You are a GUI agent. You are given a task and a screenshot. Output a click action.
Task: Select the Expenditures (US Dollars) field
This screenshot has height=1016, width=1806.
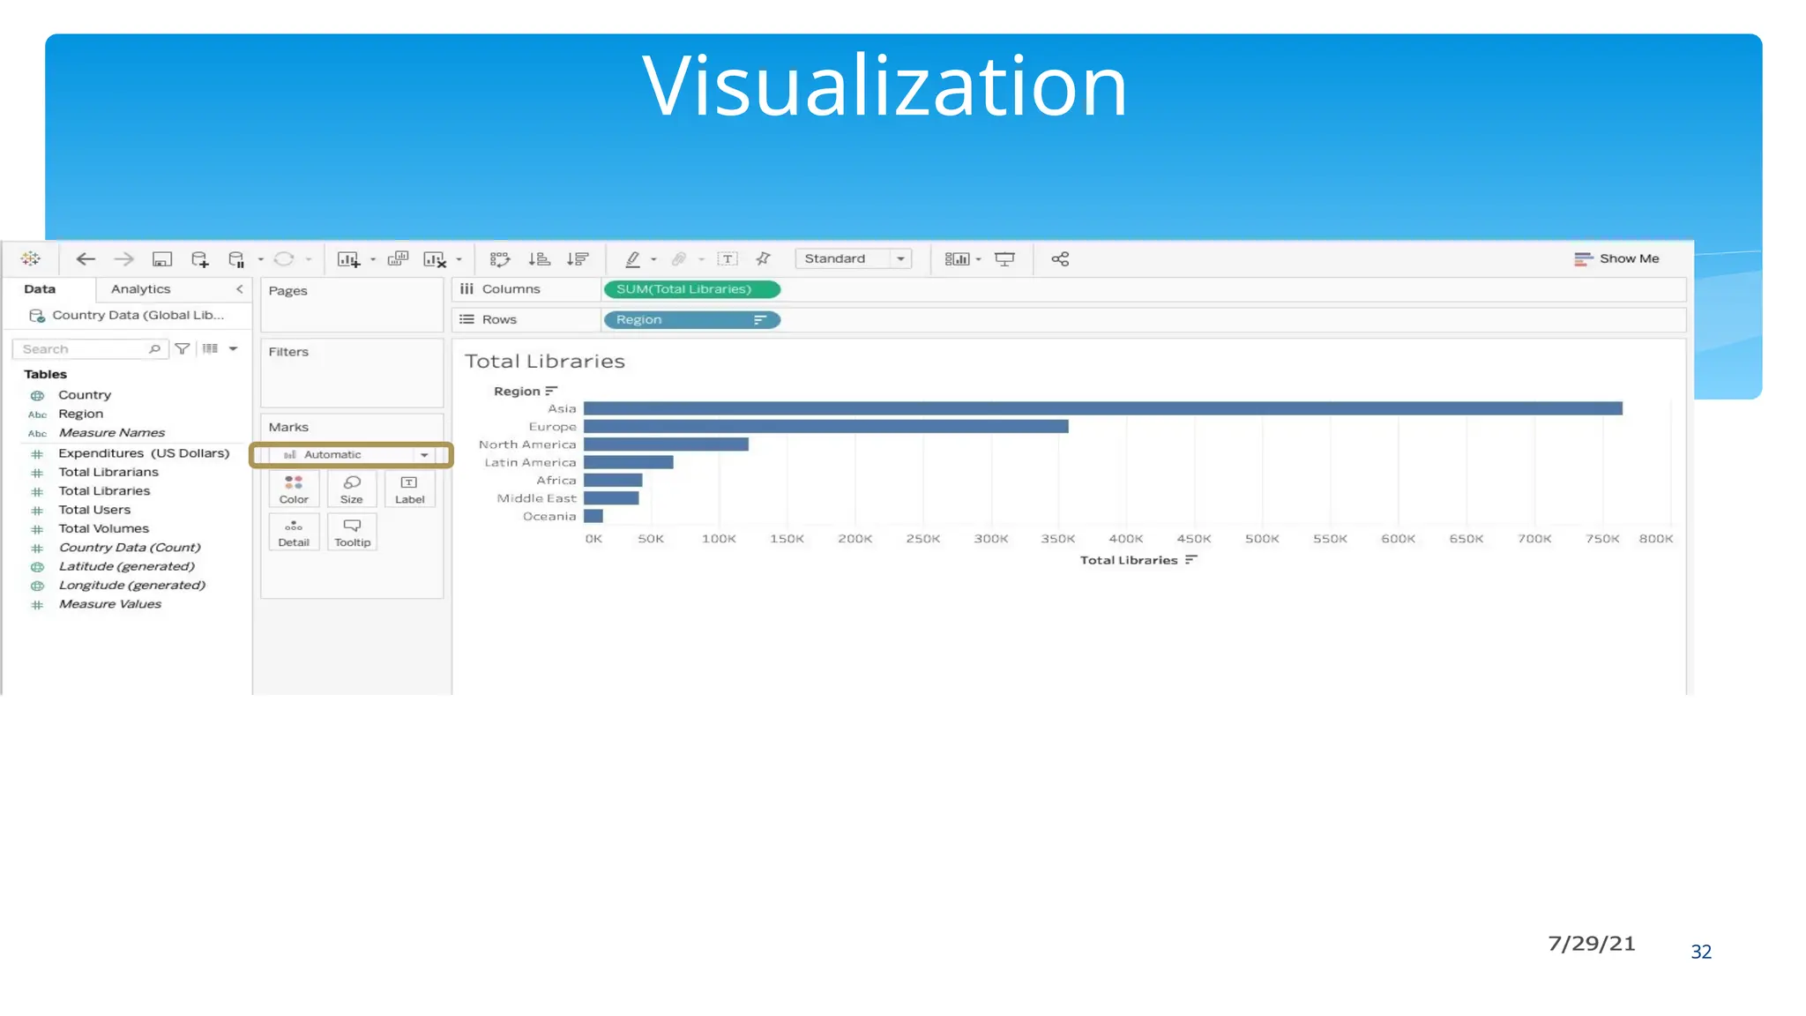pyautogui.click(x=144, y=453)
